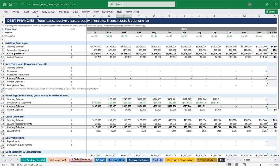The height and width of the screenshot is (166, 280).
Task: Open the Undo history dropdown arrow
Action: [x=18, y=4]
